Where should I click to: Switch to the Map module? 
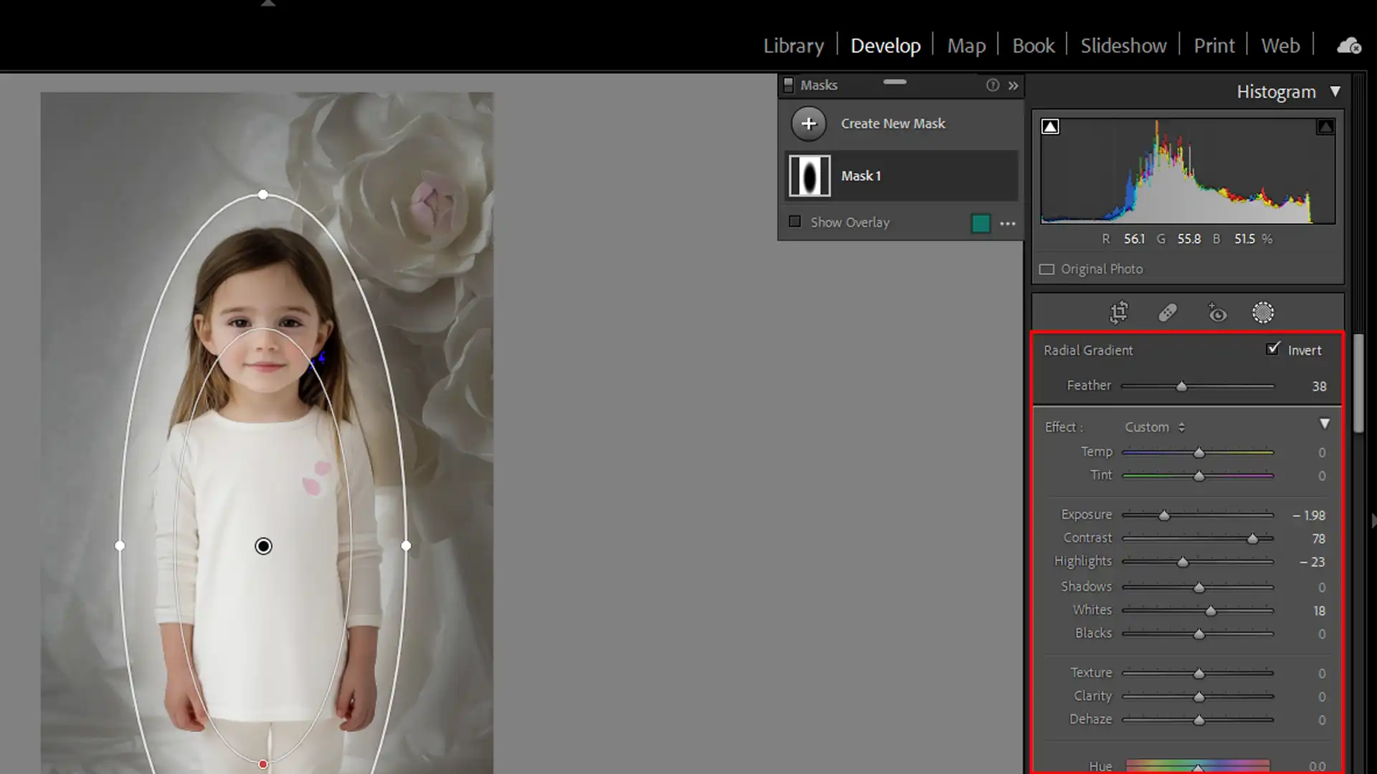coord(966,46)
